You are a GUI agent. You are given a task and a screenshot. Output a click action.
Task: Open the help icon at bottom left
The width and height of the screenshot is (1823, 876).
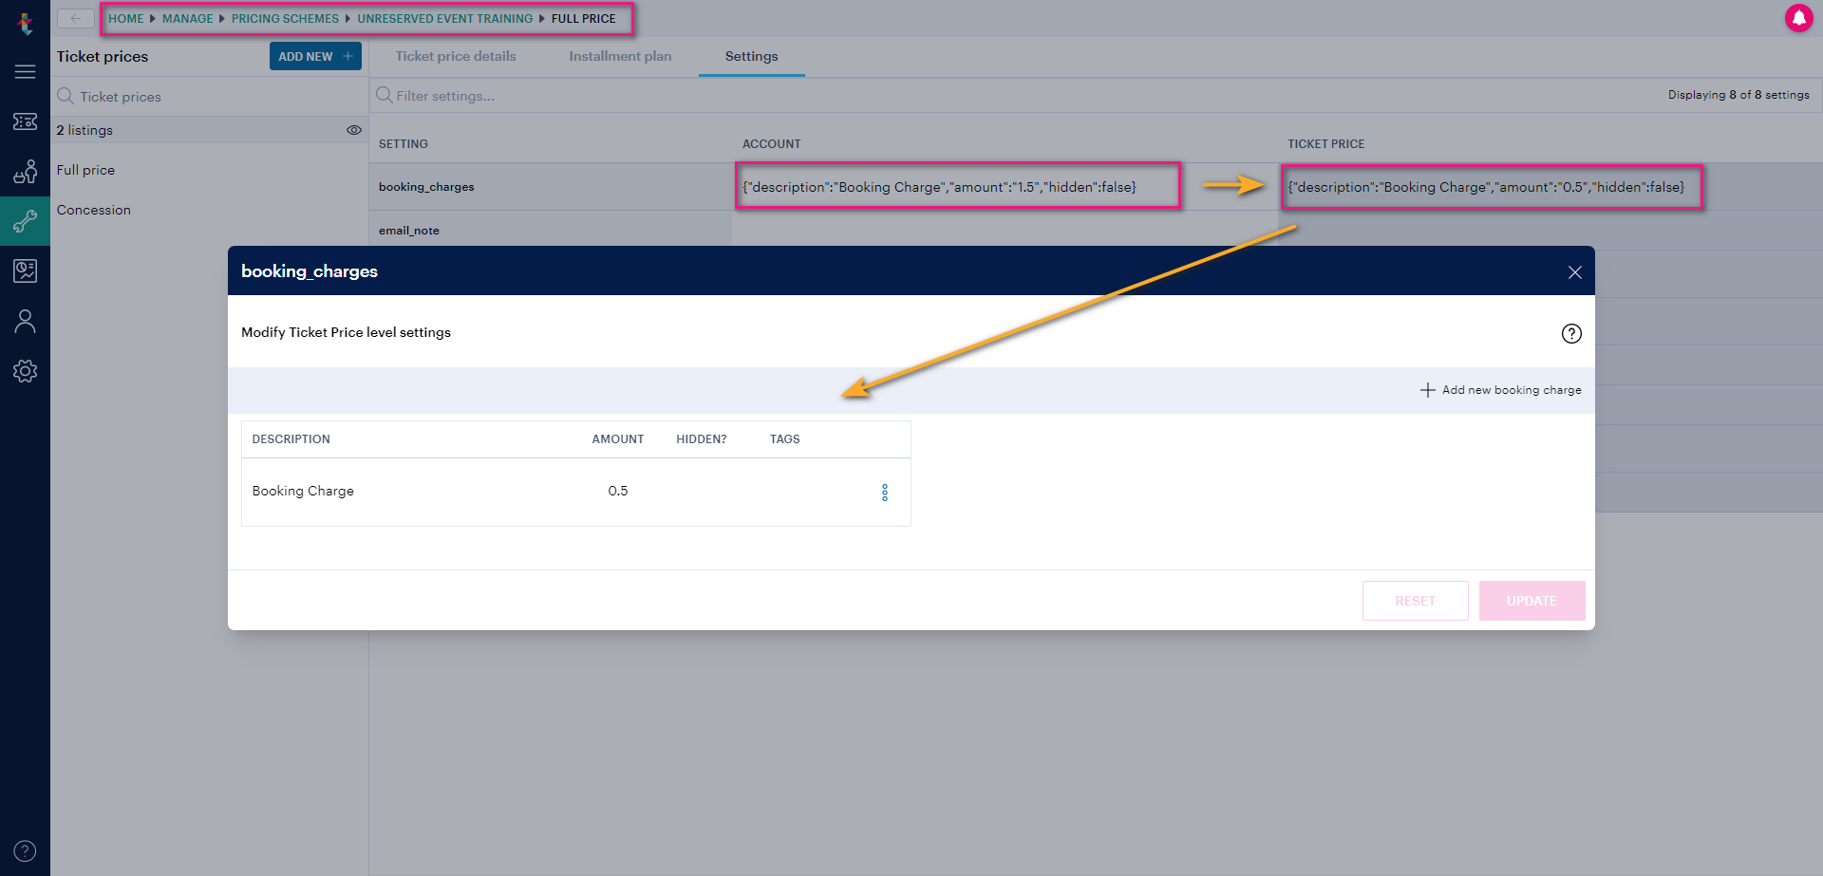coord(25,850)
